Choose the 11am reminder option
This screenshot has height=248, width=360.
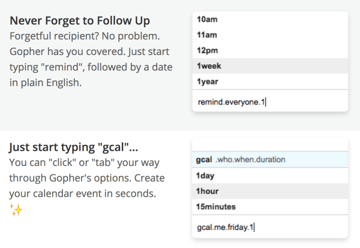tap(206, 35)
